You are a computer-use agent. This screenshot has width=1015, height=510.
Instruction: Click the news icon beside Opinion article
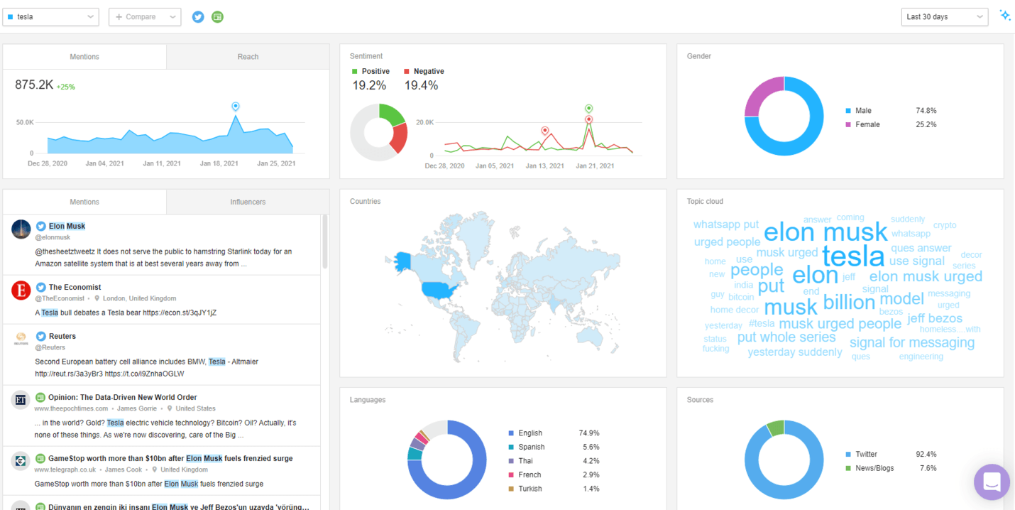point(41,397)
